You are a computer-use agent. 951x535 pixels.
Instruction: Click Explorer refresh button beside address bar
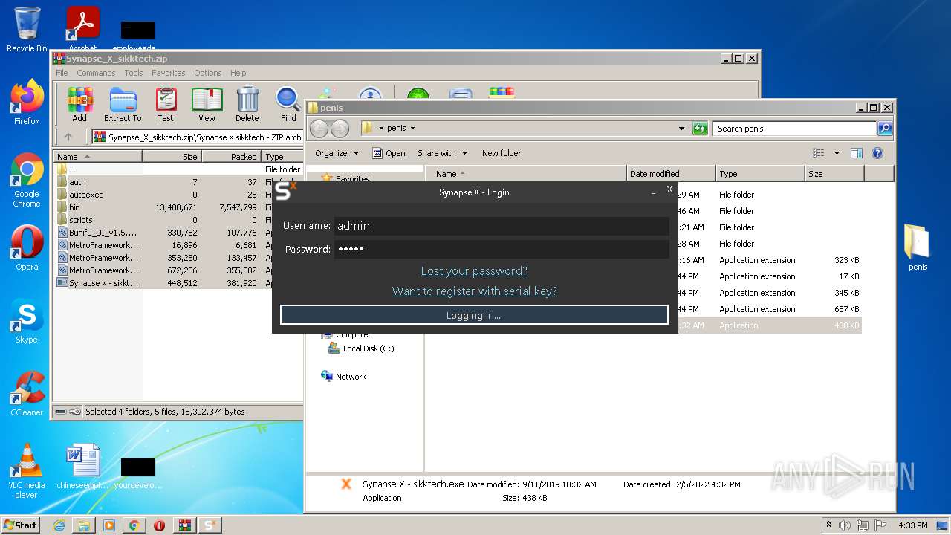700,129
